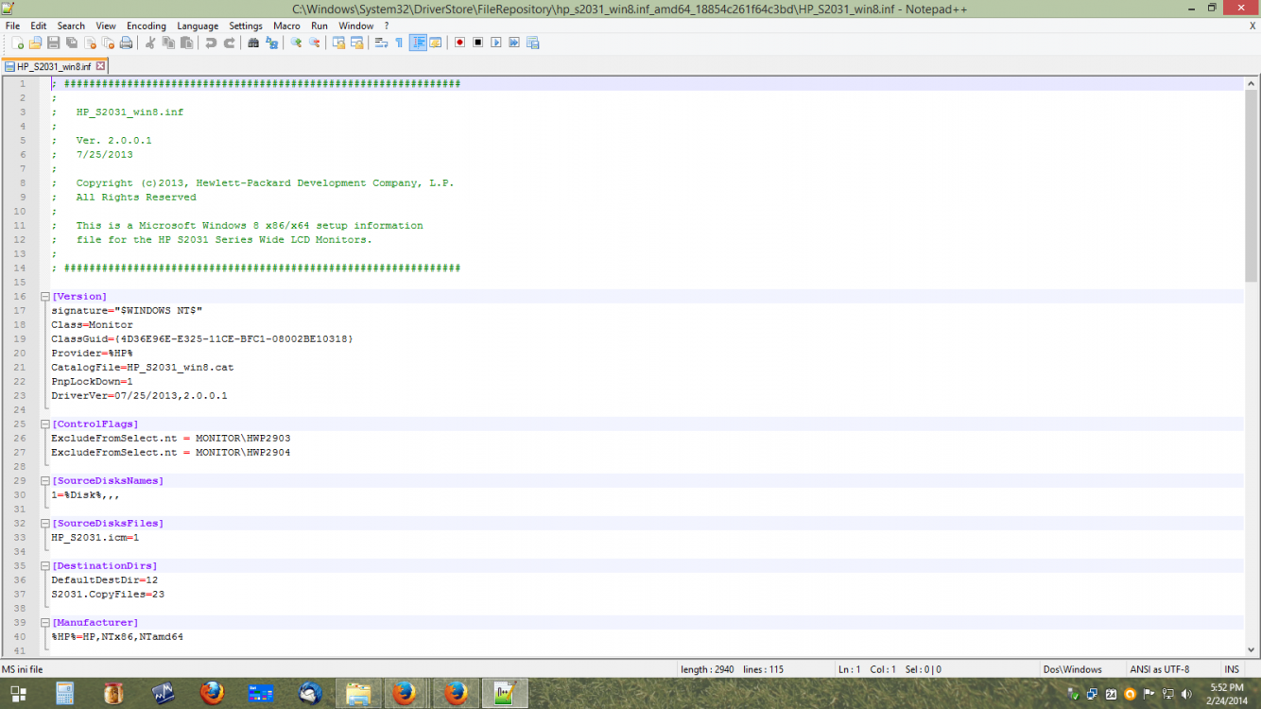
Task: Toggle Show All Characters pilcrow icon
Action: point(399,43)
